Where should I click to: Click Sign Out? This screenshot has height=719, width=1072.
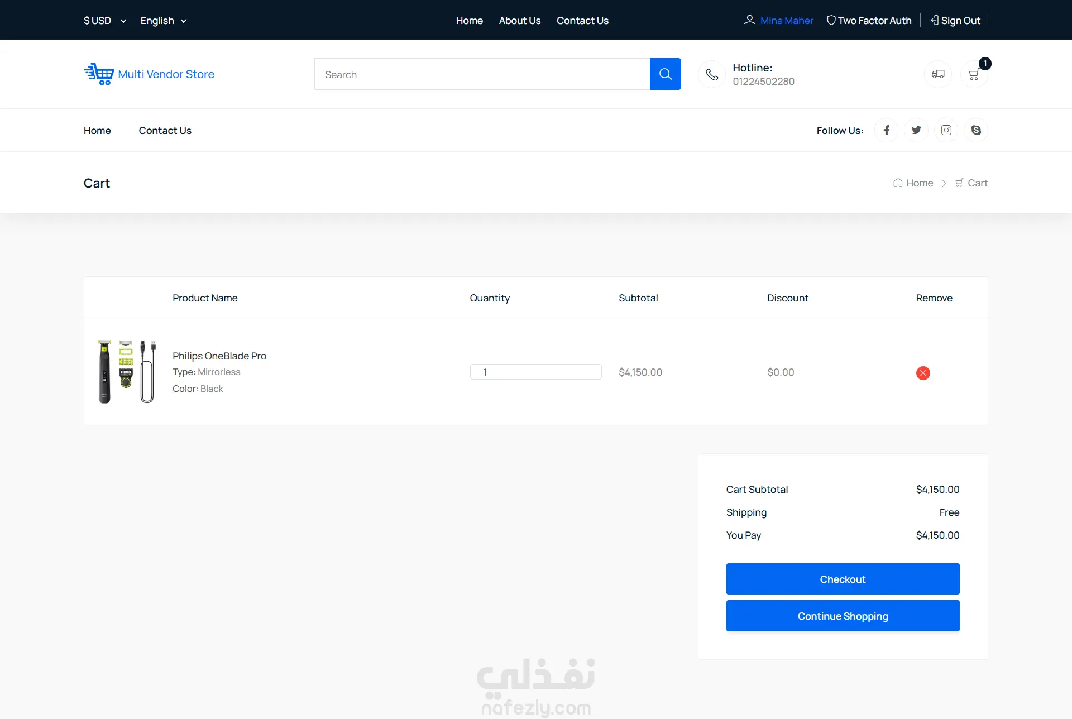tap(955, 21)
